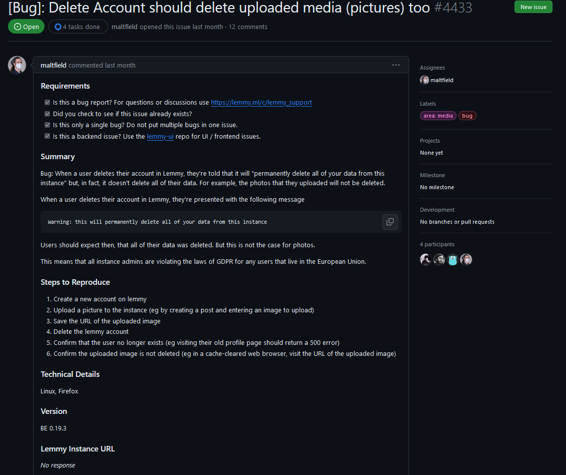Copy the warning code block text
This screenshot has width=566, height=475.
[390, 222]
